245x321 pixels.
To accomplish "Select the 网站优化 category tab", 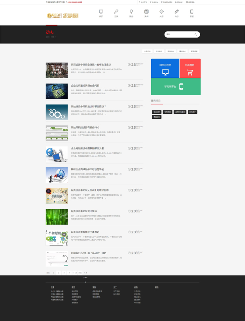I will click(171, 52).
